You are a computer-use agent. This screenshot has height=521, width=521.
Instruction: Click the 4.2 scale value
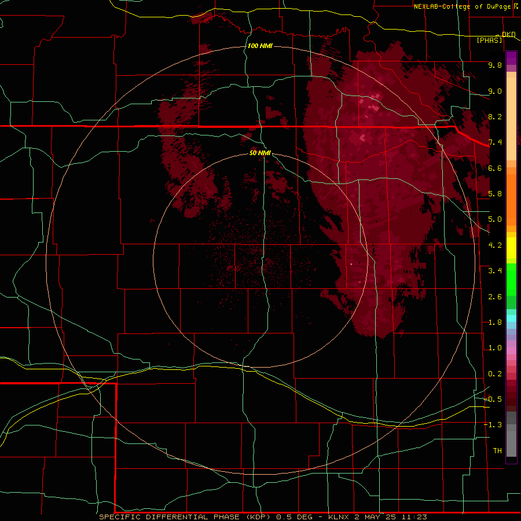point(495,245)
